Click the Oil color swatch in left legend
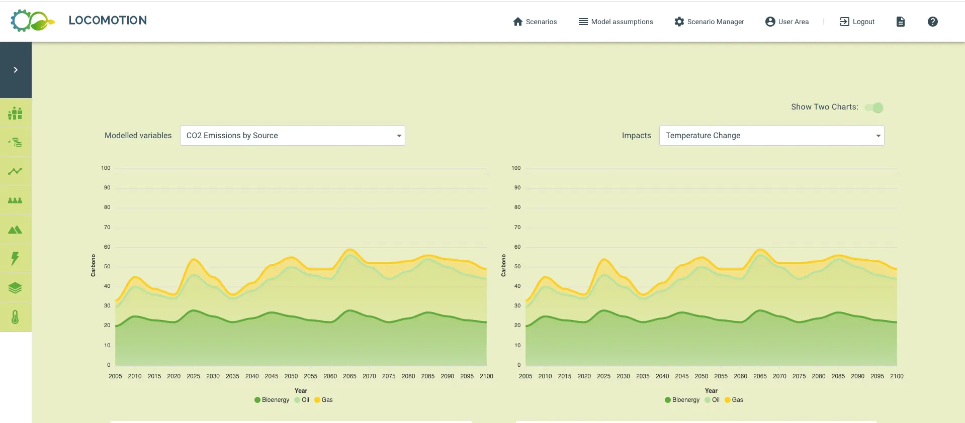Image resolution: width=965 pixels, height=423 pixels. [x=297, y=400]
